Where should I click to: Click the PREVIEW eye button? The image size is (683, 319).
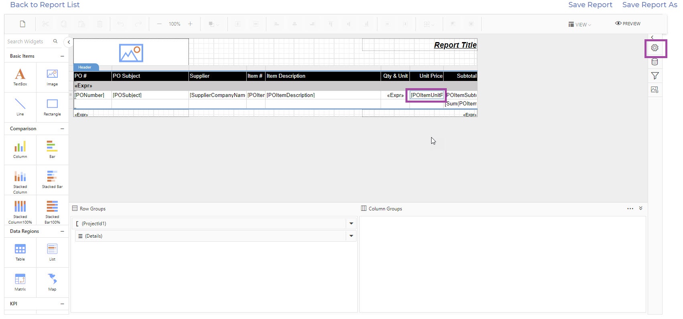point(628,24)
